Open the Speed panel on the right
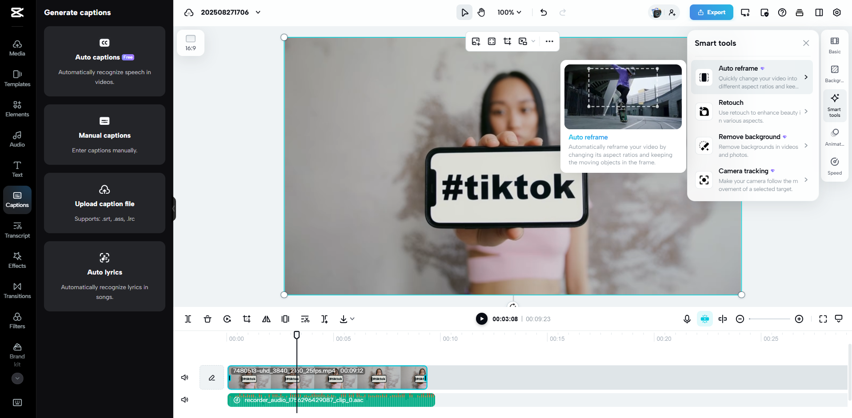Viewport: 852px width, 418px height. (834, 166)
